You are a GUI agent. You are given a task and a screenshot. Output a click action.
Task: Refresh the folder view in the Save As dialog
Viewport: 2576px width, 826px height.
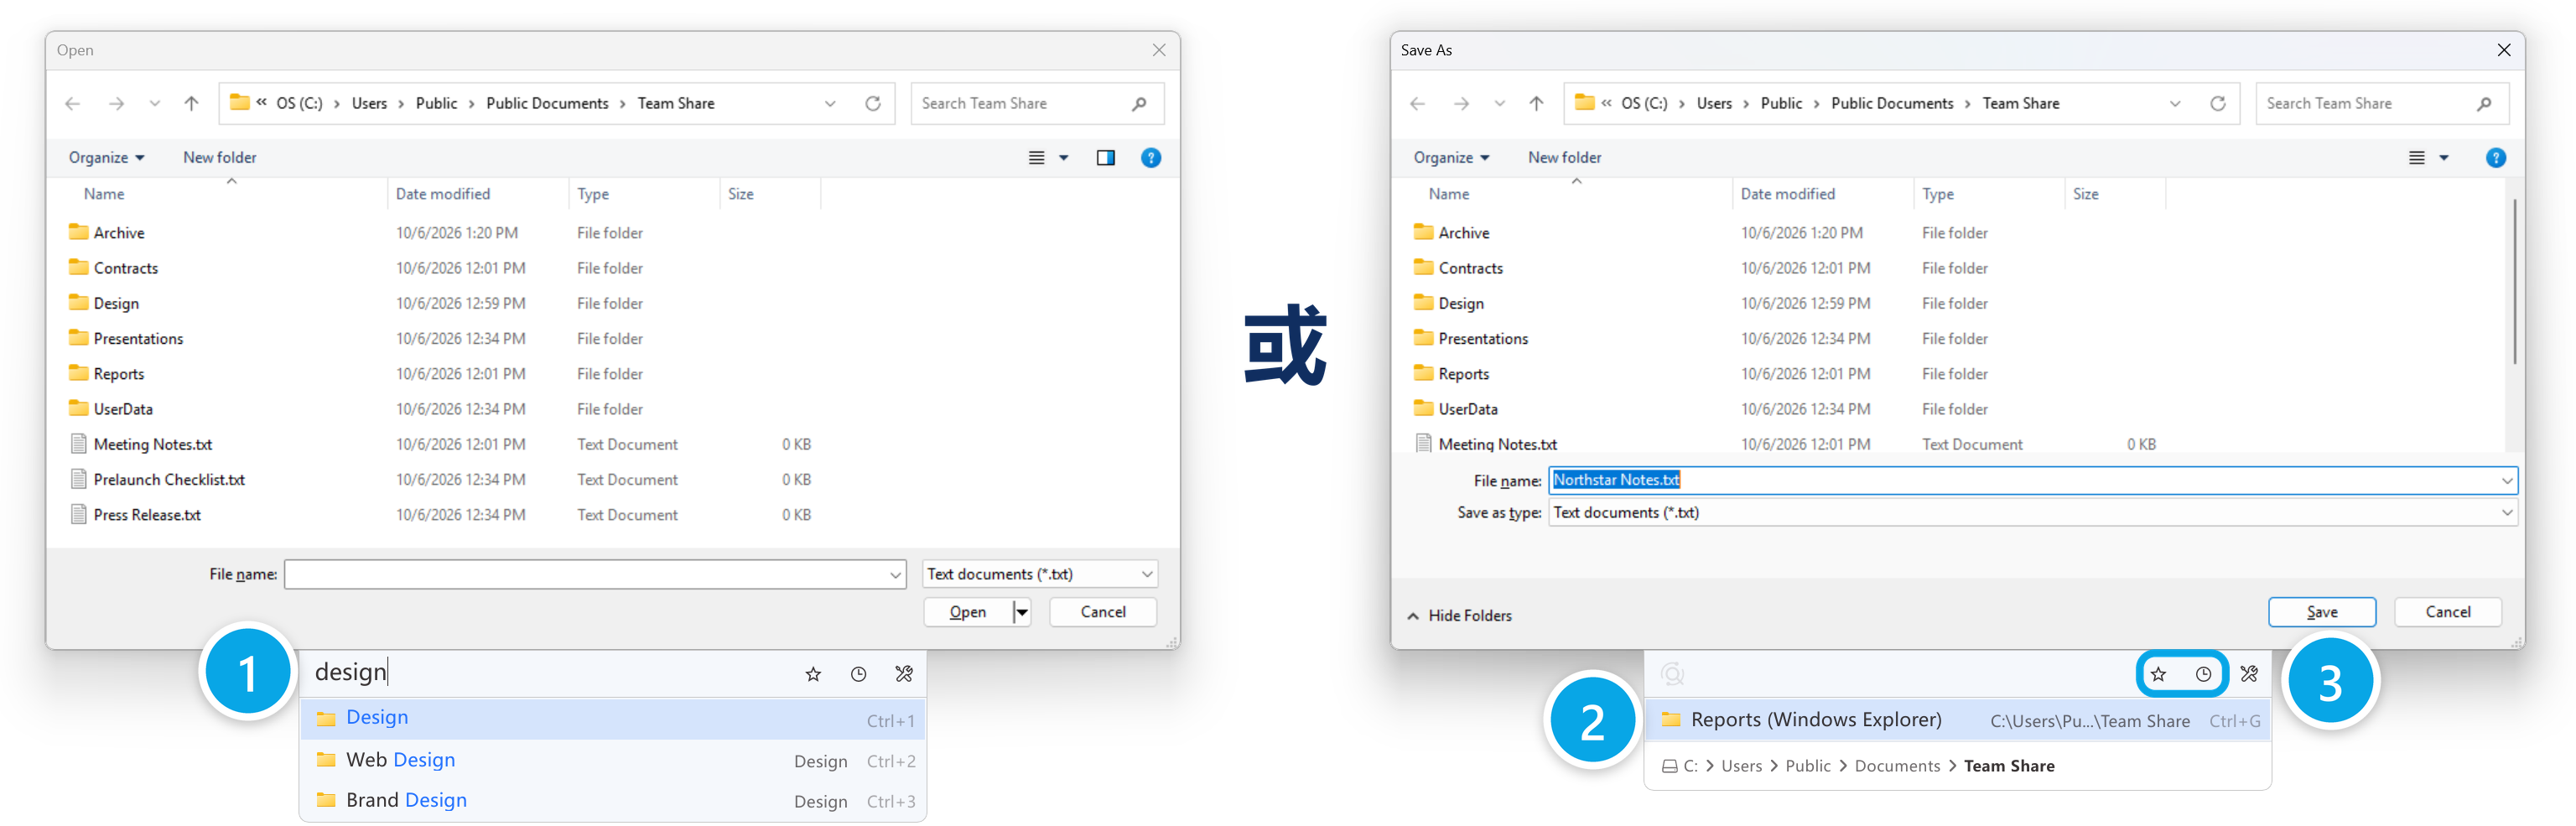tap(2218, 103)
